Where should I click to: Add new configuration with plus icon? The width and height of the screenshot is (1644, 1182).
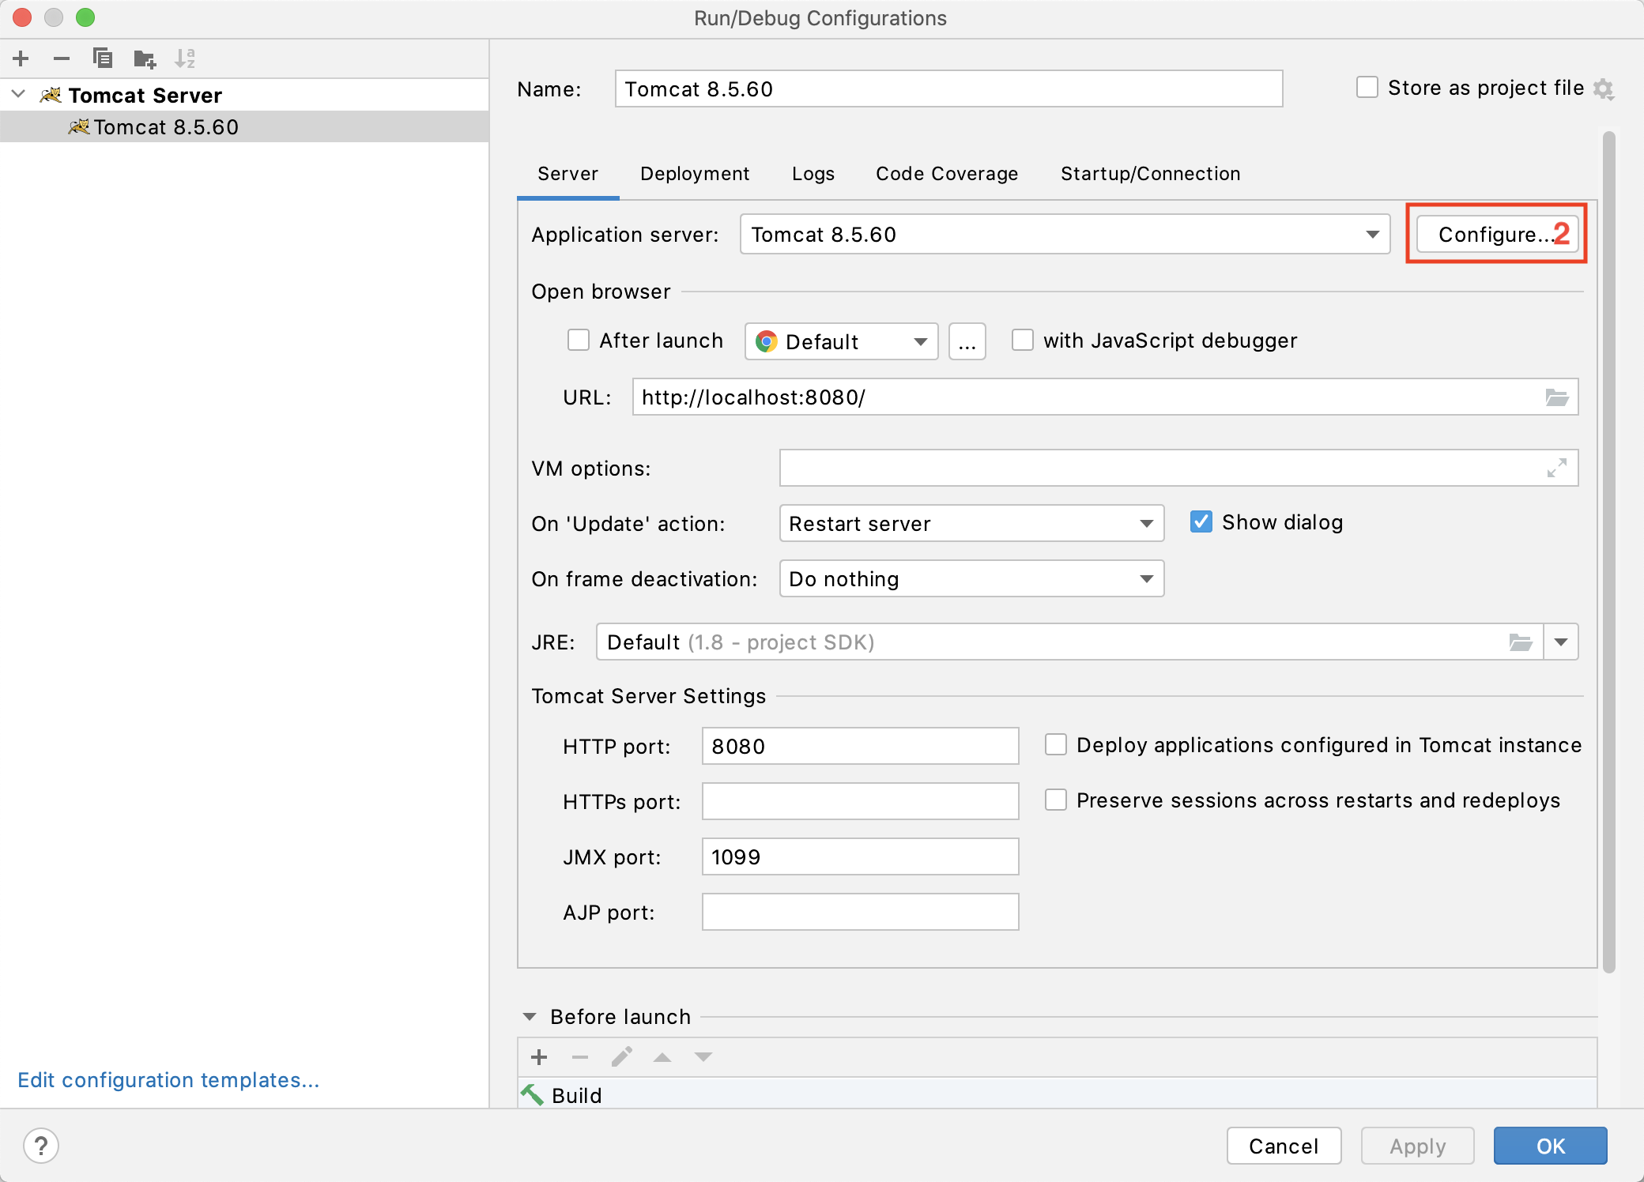click(21, 58)
